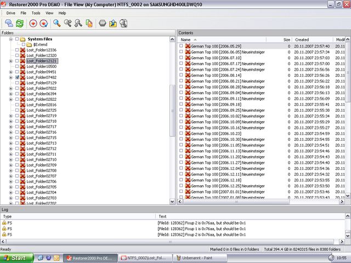Screen dimensions: 351x263
Task: Check the Lost_Folder12121 checkbox
Action: (x=17, y=61)
